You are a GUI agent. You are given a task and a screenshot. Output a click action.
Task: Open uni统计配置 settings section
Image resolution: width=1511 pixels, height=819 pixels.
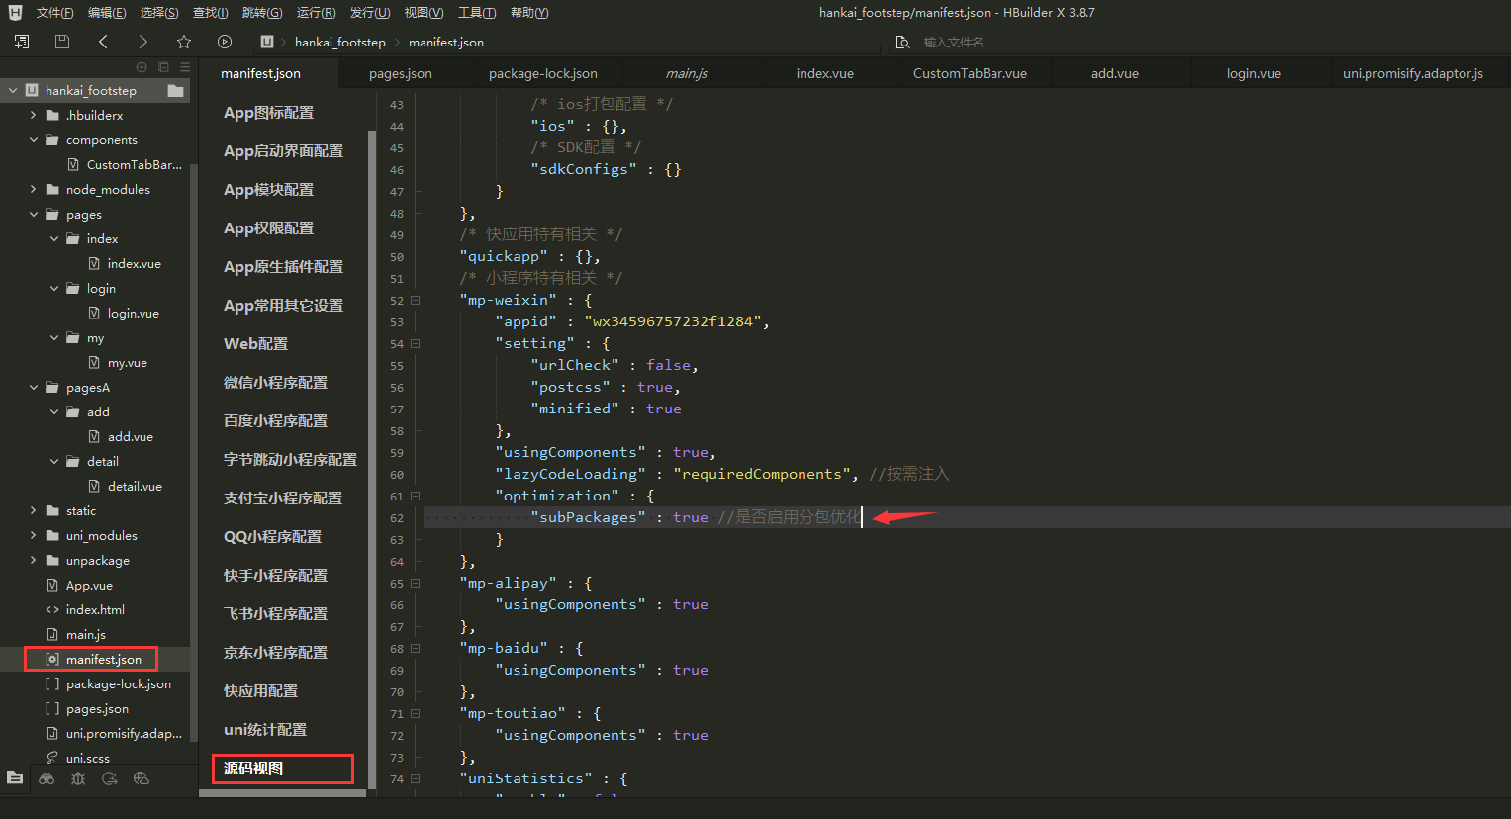[x=265, y=729]
